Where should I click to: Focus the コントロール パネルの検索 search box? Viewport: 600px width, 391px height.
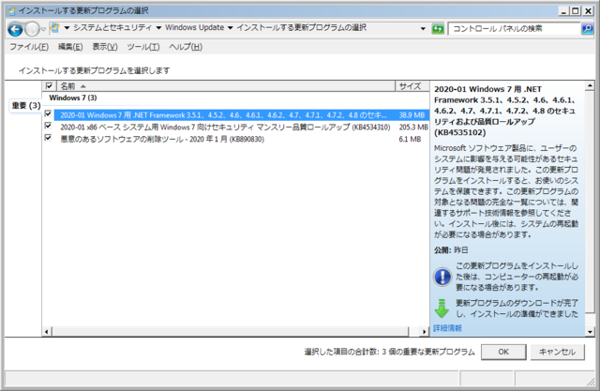[x=515, y=29]
